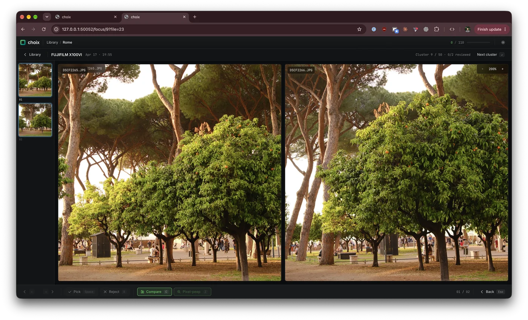Open the Chrome three-dot menu
The width and height of the screenshot is (528, 320).
point(505,29)
